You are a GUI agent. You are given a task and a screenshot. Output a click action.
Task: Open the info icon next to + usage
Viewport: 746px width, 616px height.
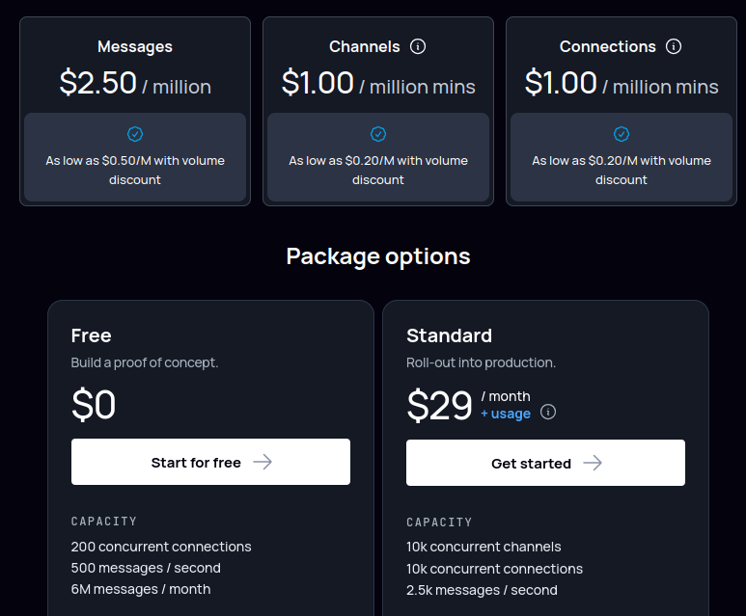coord(548,413)
